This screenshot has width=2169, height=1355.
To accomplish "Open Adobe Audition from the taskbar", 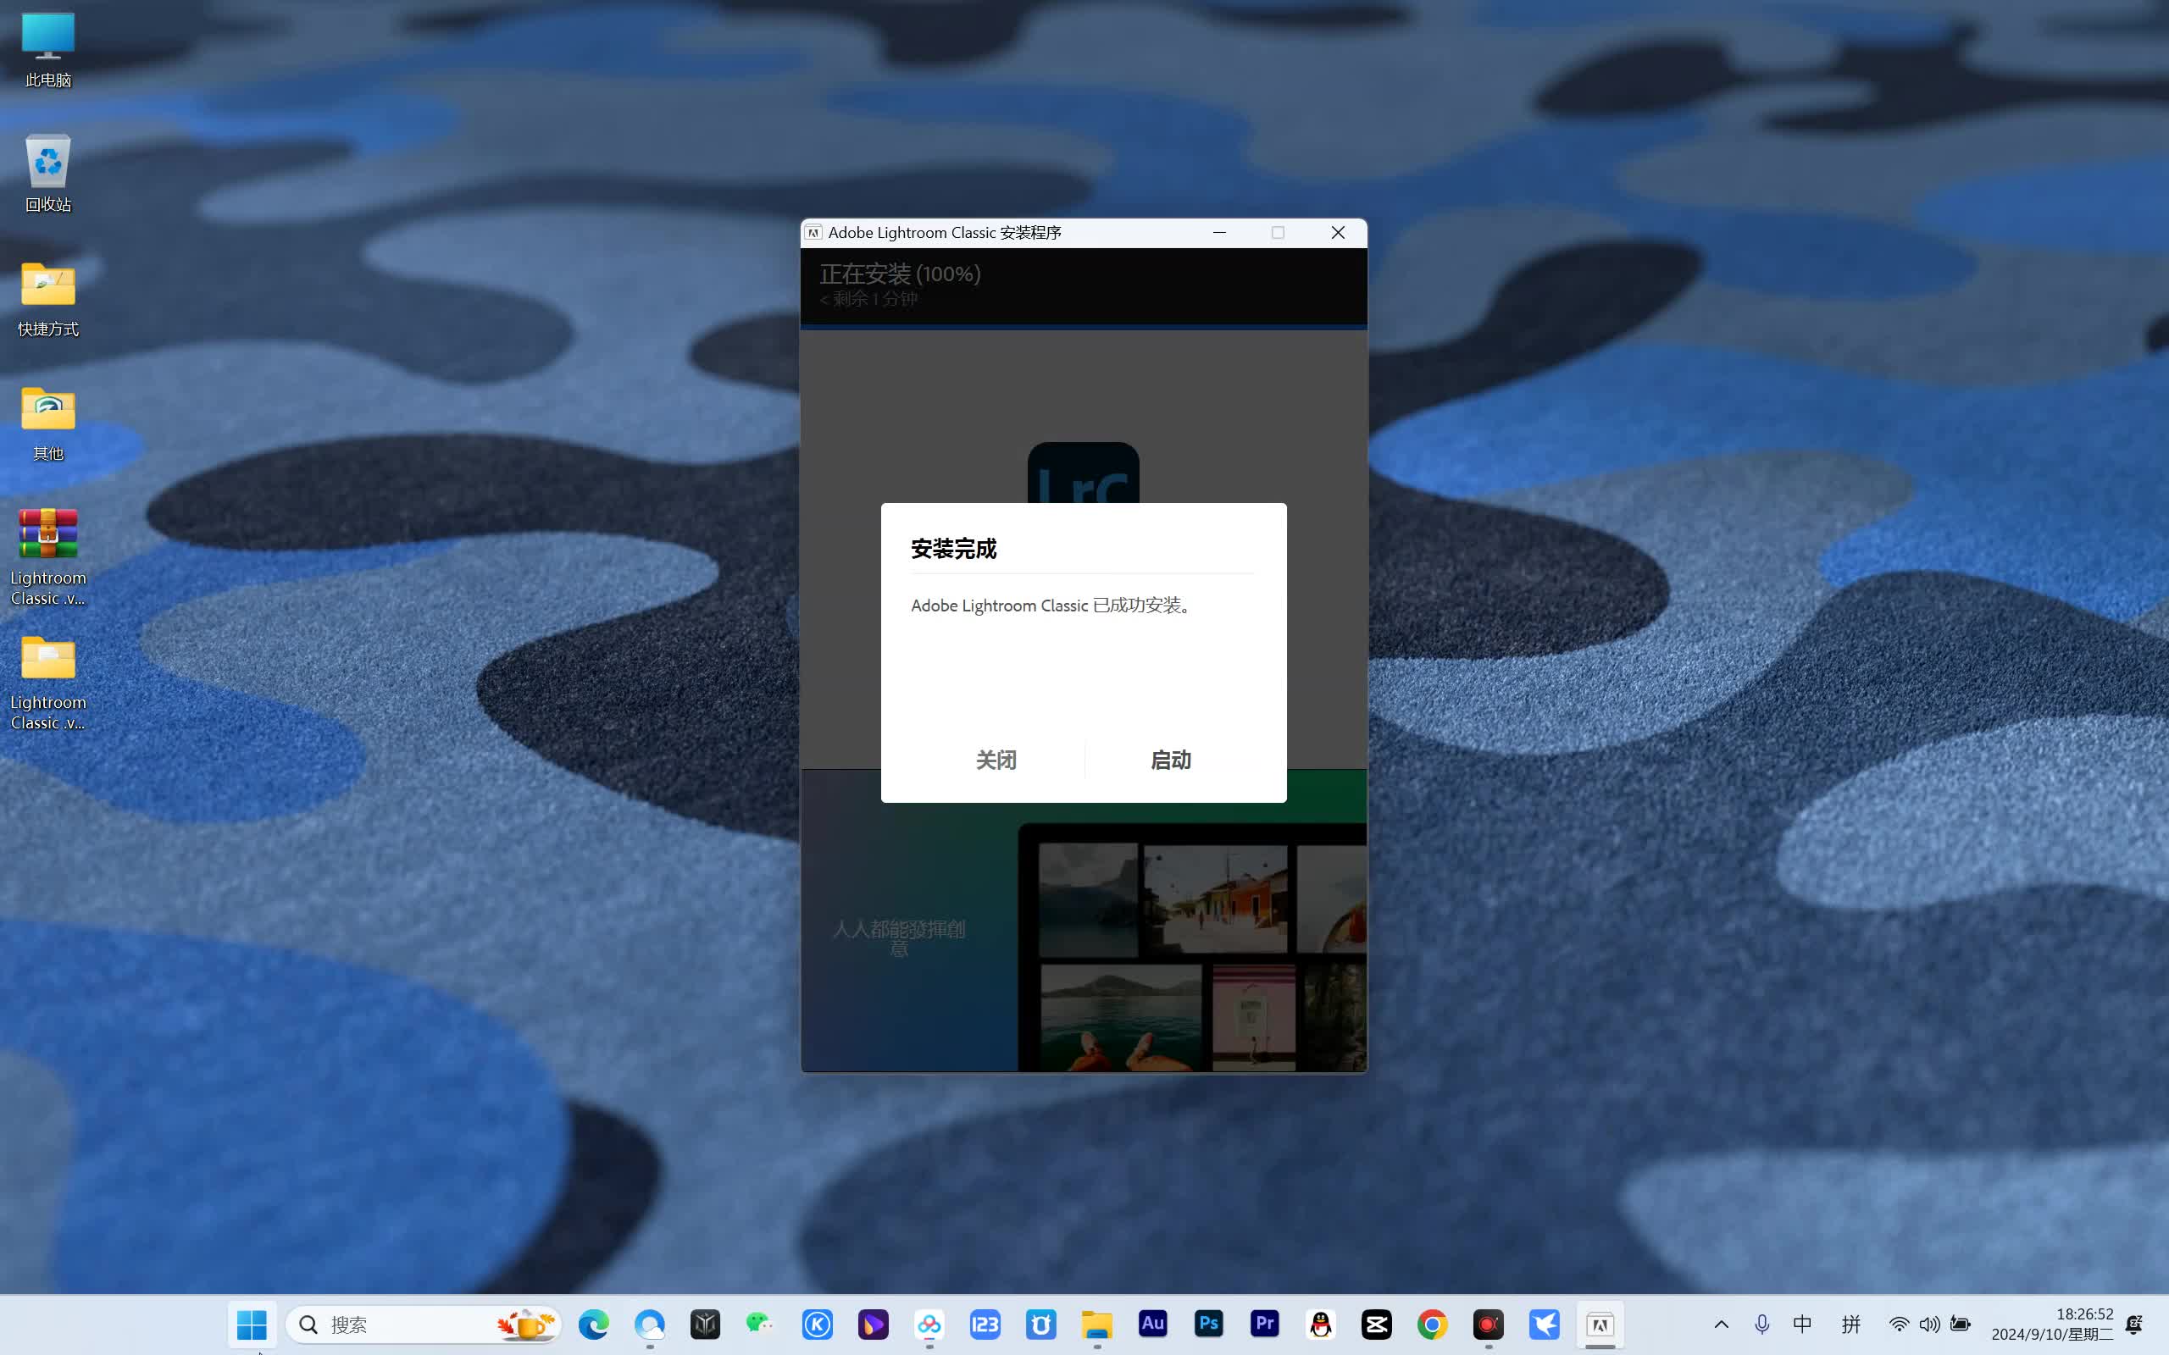I will pos(1152,1324).
